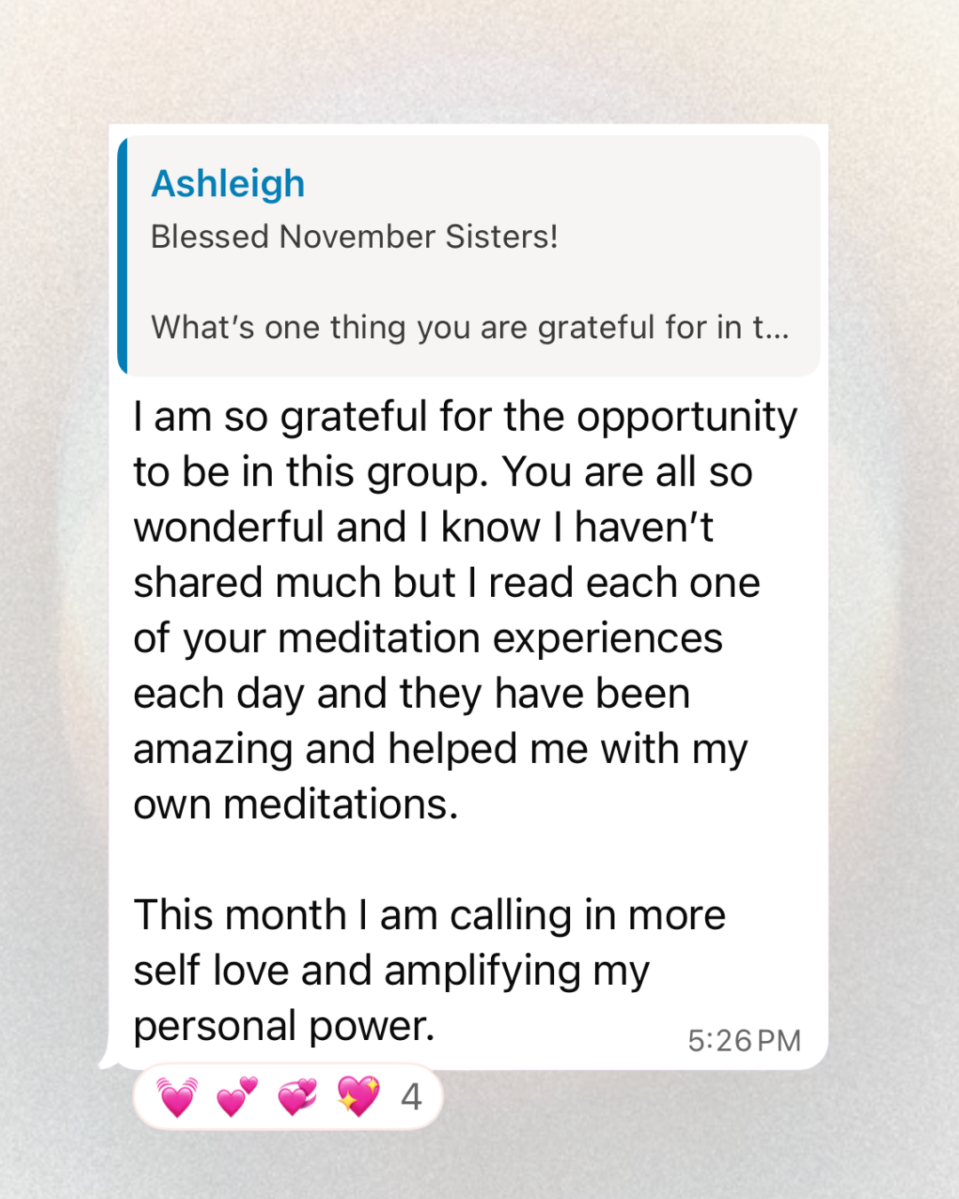Expand truncated quote 'What's one thing you...'
The height and width of the screenshot is (1199, 959).
tap(470, 328)
